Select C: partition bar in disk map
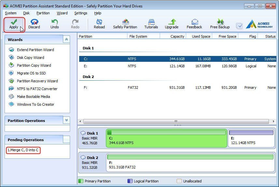Screen dimensions: 279x187 [167, 138]
